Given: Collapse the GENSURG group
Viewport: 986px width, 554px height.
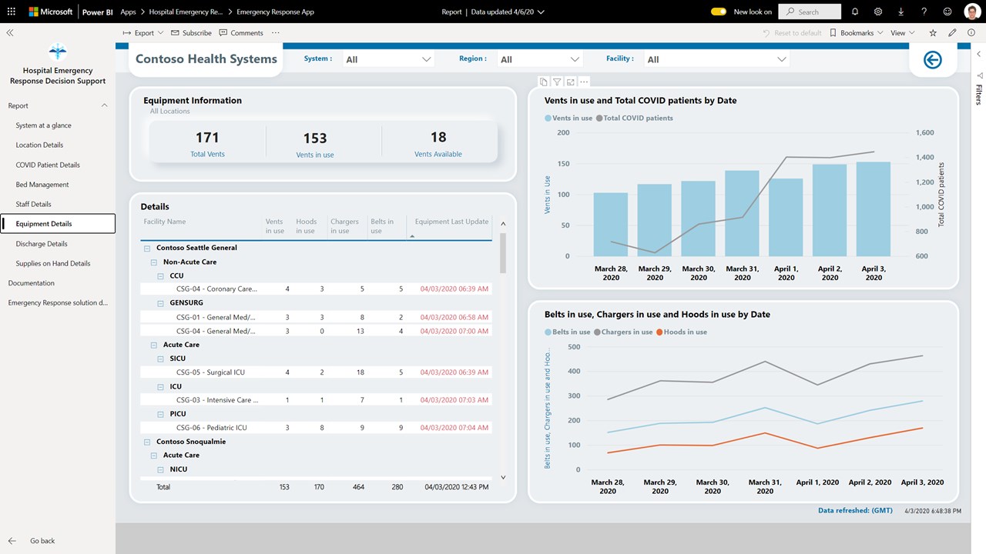Looking at the screenshot, I should click(x=160, y=303).
